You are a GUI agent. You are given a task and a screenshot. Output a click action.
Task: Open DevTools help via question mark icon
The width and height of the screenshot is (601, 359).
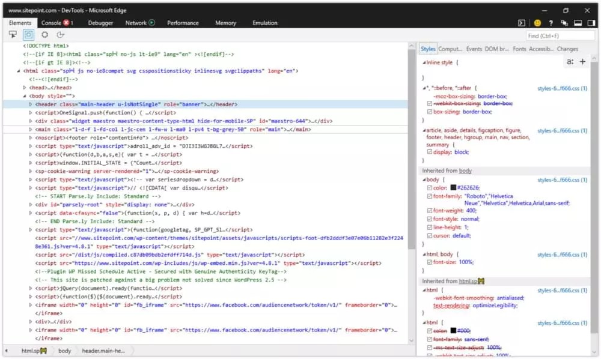[551, 23]
